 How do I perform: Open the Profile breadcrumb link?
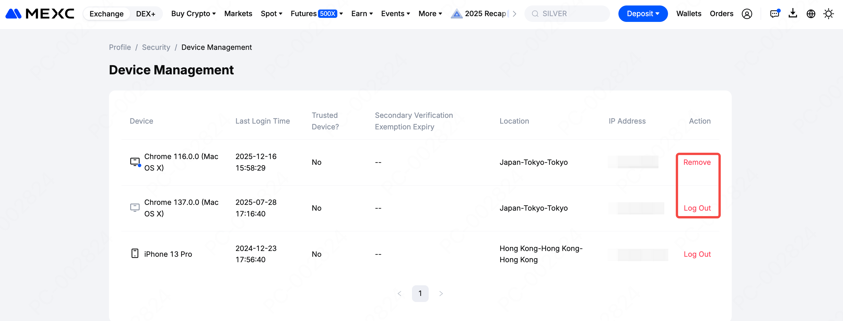point(119,47)
